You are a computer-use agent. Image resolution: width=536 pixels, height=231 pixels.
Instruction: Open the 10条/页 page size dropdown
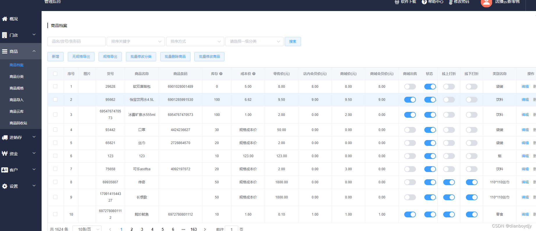coord(87,229)
